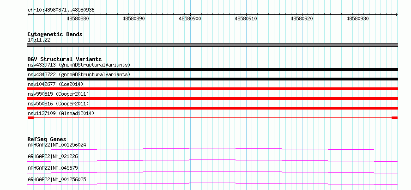Open the nsv4343722 gnomAD variant label
Image resolution: width=411 pixels, height=190 pixels.
point(79,74)
